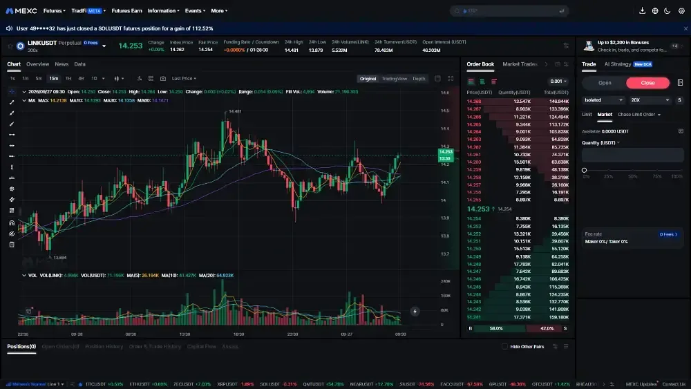This screenshot has width=691, height=389.
Task: Select the crosshair cursor tool
Action: click(x=12, y=92)
